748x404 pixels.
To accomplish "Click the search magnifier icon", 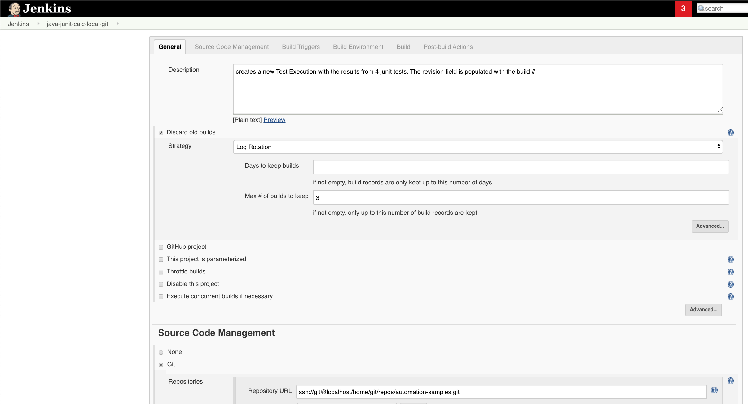I will coord(701,8).
